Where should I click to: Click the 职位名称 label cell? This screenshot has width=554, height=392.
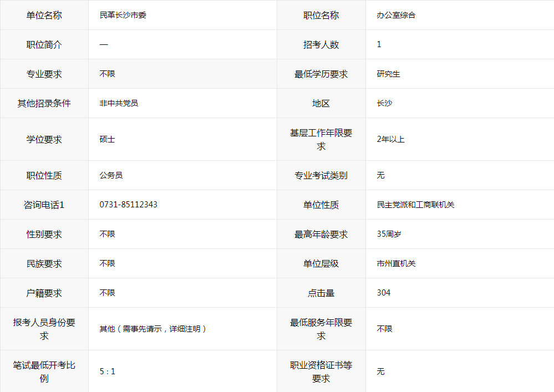tap(321, 15)
